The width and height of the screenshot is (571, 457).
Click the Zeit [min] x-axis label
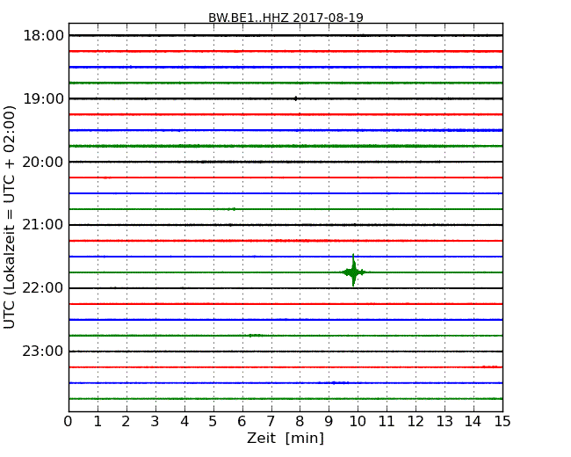pos(285,438)
